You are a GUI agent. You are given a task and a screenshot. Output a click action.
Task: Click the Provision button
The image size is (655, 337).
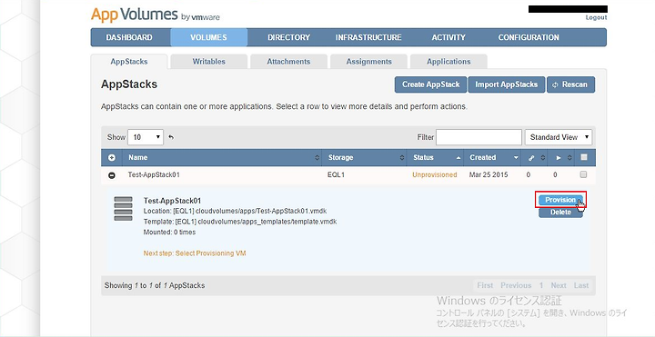click(x=560, y=200)
